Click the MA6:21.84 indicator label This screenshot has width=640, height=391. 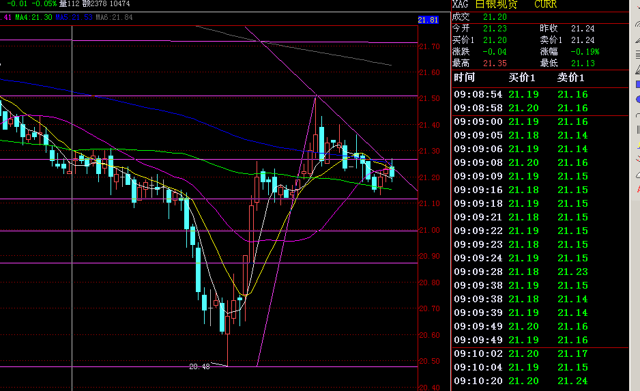click(115, 18)
